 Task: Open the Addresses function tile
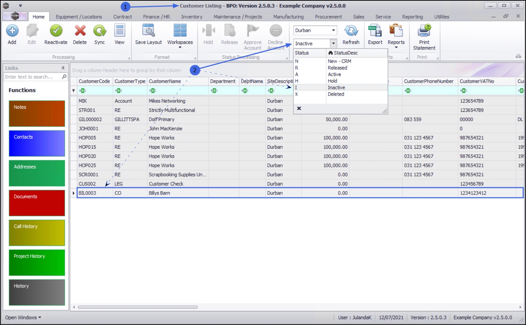coord(37,173)
